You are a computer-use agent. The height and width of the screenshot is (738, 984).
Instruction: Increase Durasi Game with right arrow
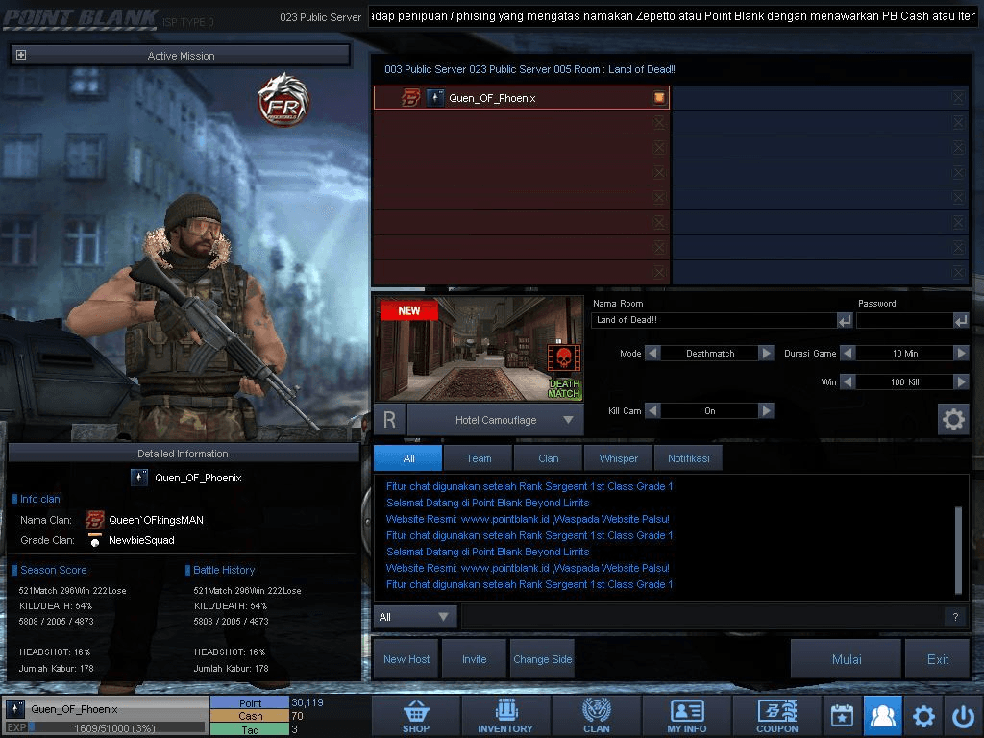pos(961,354)
